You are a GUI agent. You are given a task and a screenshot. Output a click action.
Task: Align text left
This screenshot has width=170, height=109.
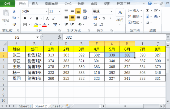[x=66, y=18]
